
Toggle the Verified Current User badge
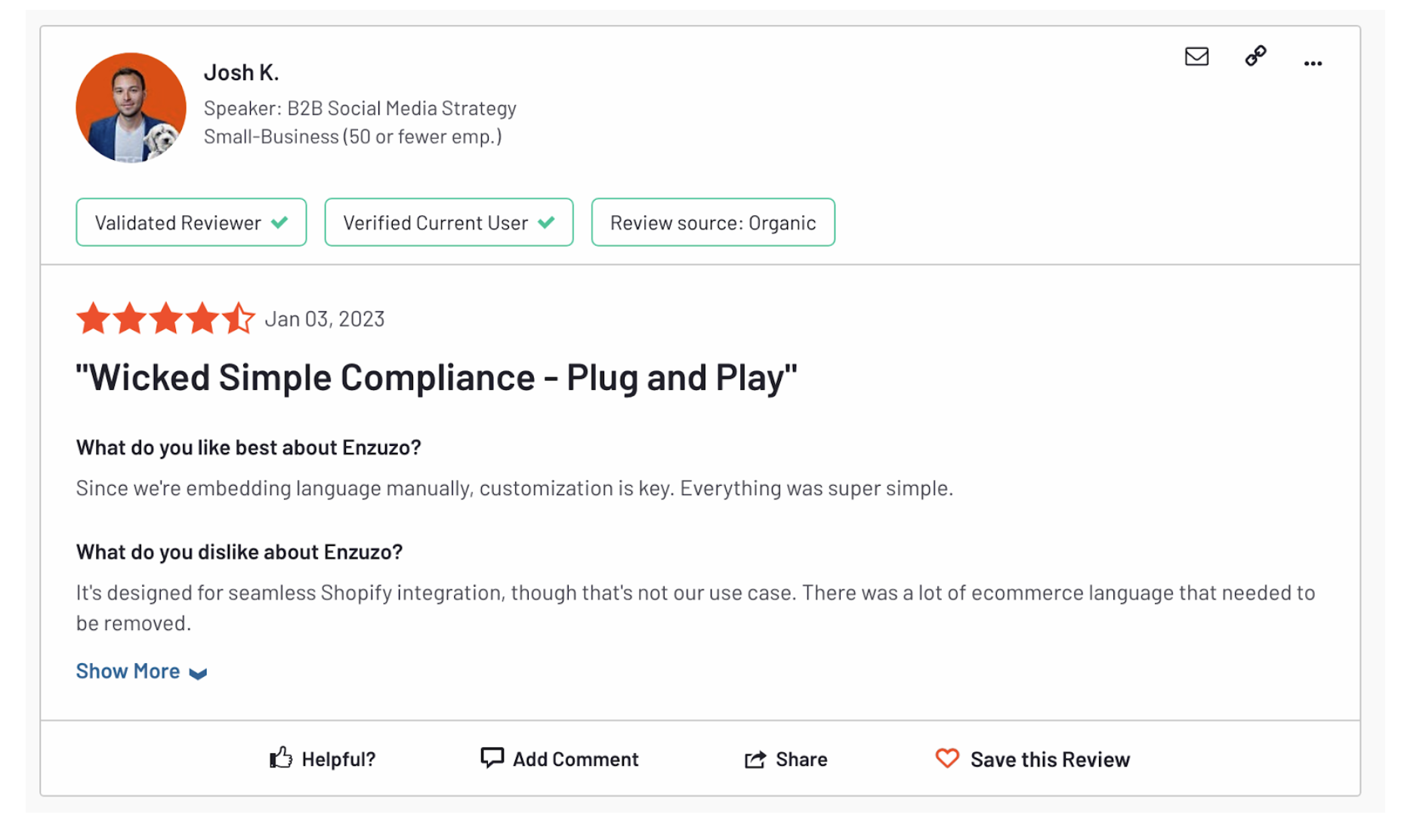(449, 222)
